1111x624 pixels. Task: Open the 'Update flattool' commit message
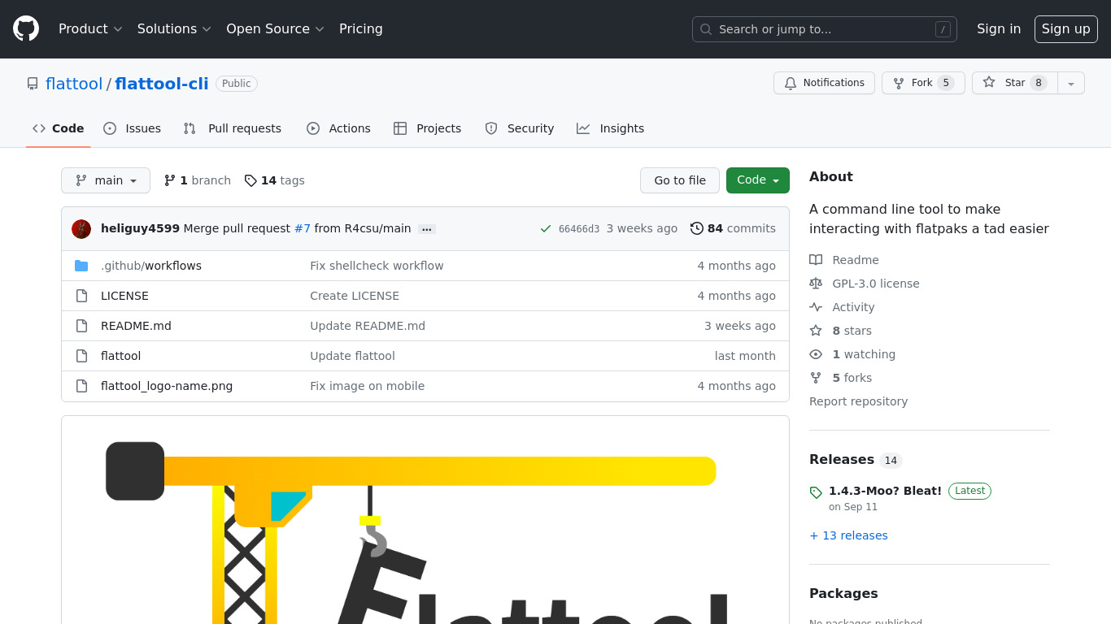pyautogui.click(x=352, y=356)
